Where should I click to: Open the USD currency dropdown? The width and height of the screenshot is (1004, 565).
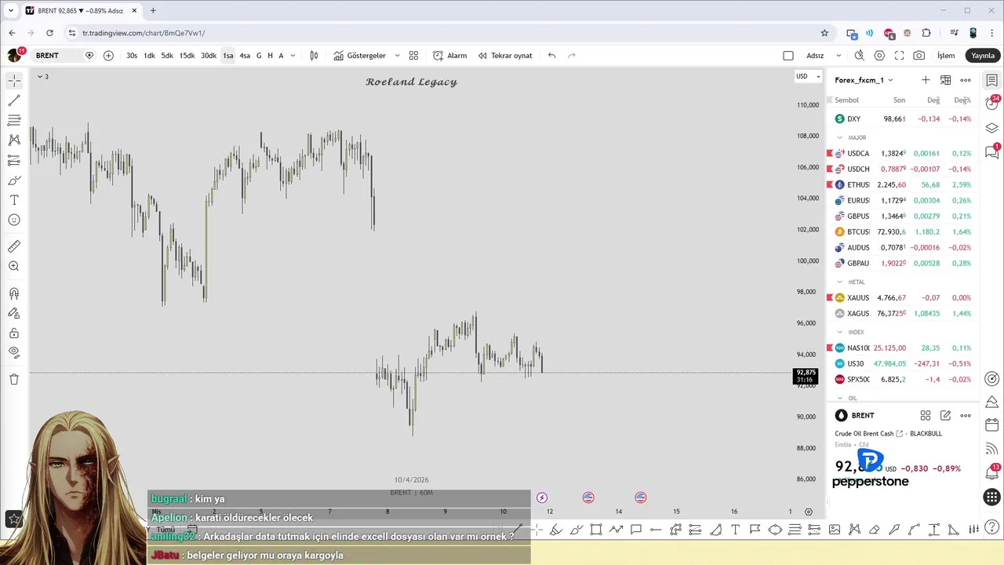pyautogui.click(x=808, y=76)
